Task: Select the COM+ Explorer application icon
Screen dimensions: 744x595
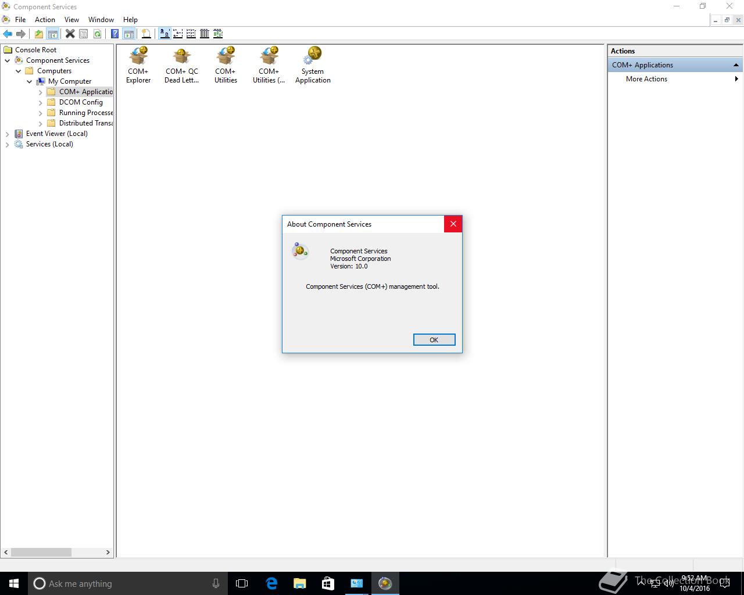Action: pos(138,65)
